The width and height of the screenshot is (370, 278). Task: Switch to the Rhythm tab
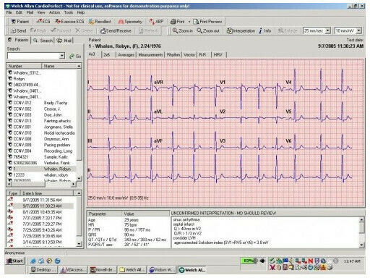(x=173, y=55)
